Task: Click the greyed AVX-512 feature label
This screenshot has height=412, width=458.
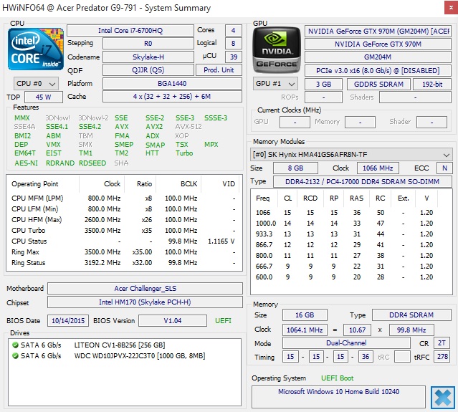Action: coord(189,127)
